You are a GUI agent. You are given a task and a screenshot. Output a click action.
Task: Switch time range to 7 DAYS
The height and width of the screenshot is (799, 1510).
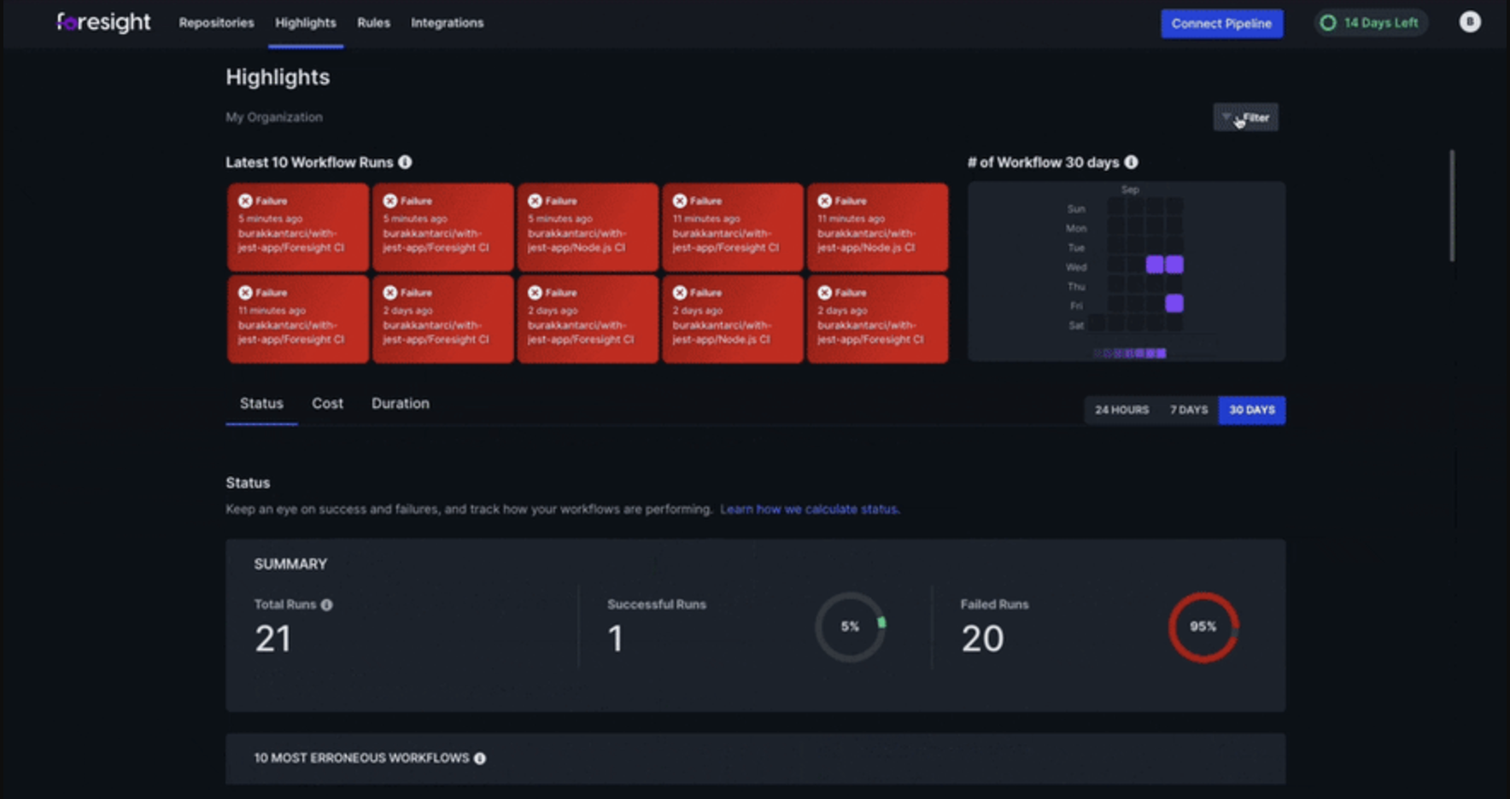pos(1188,410)
